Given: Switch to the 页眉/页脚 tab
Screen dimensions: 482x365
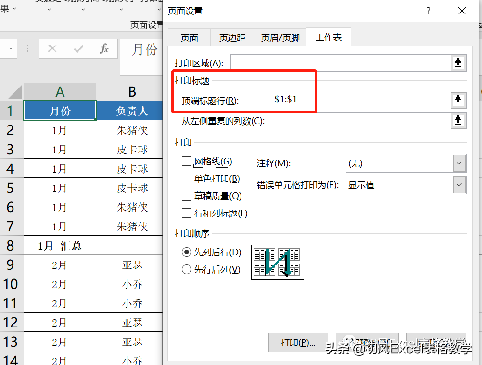Looking at the screenshot, I should coord(280,38).
